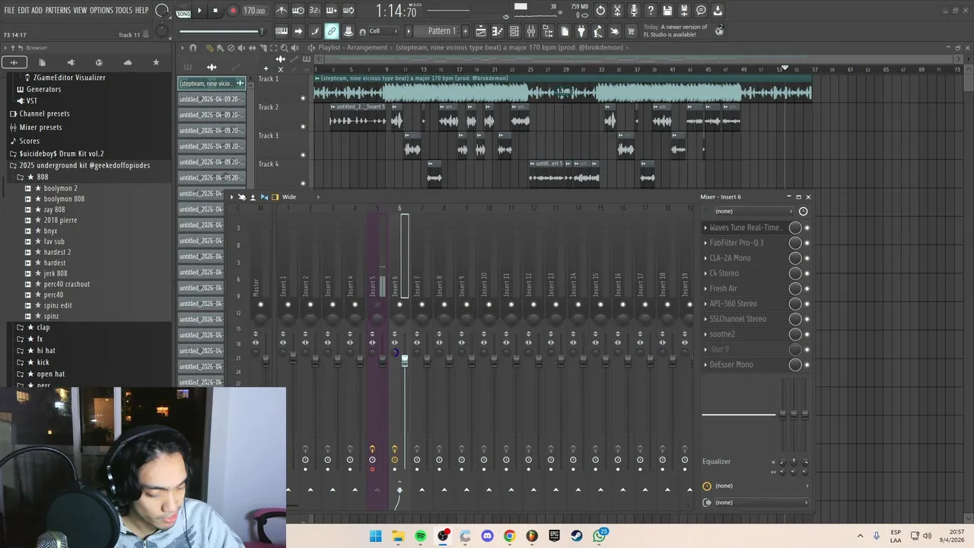Open the EDIT menu
Viewport: 974px width, 548px height.
tap(24, 11)
